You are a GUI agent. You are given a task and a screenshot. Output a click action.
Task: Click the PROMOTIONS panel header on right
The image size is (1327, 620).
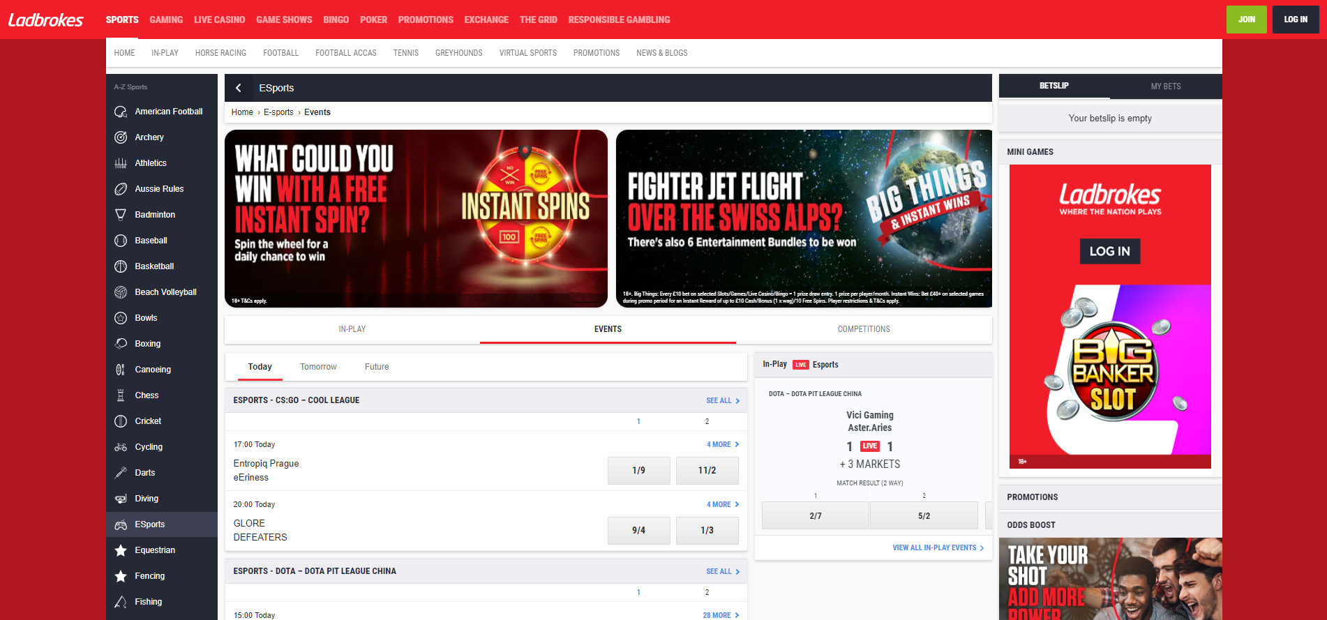pyautogui.click(x=1110, y=497)
